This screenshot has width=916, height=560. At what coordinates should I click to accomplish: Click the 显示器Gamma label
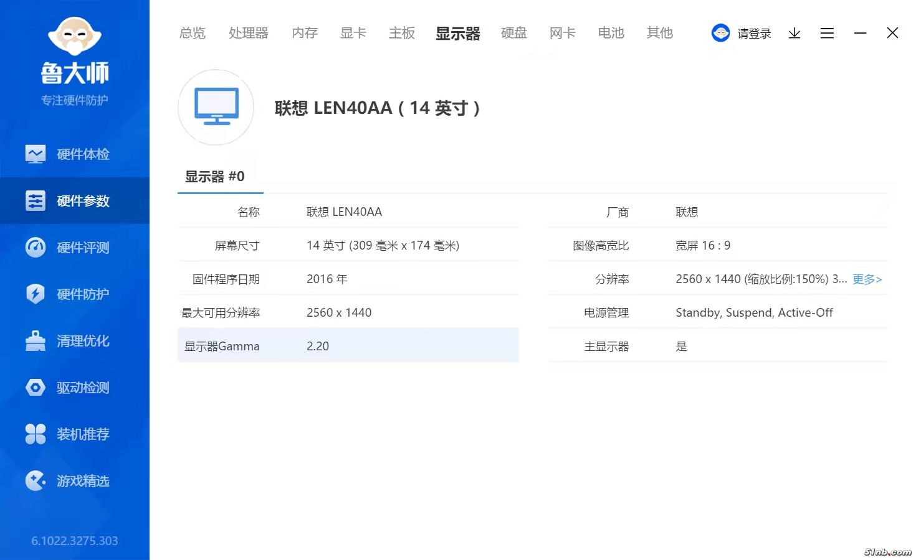[x=222, y=347]
